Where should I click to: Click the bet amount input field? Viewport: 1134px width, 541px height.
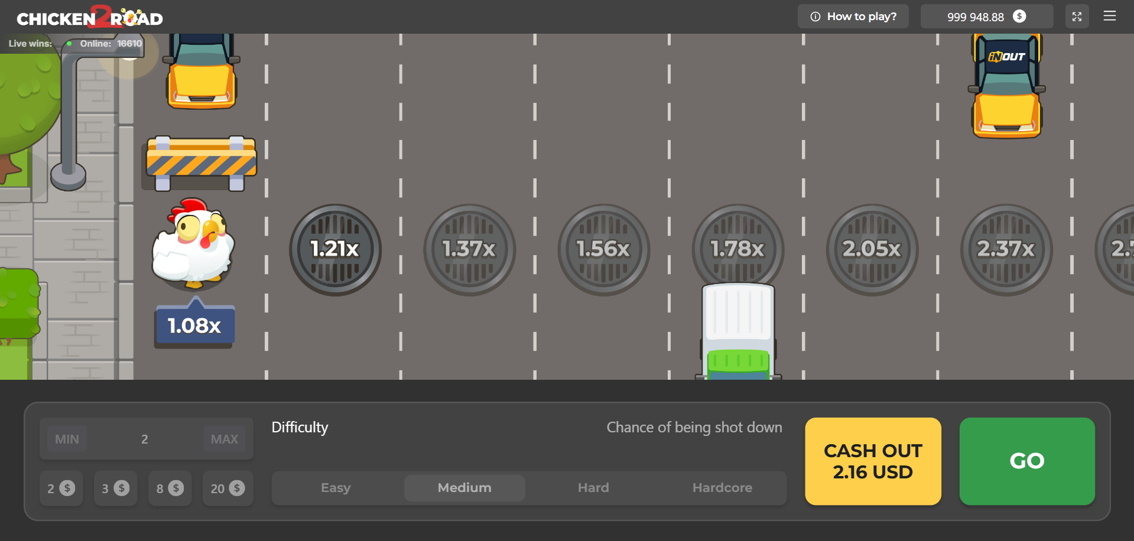145,439
